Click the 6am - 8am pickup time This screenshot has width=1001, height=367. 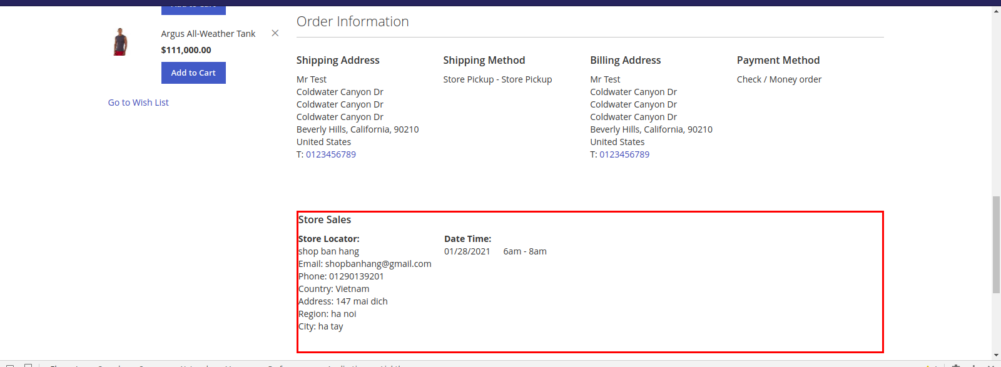(x=524, y=251)
